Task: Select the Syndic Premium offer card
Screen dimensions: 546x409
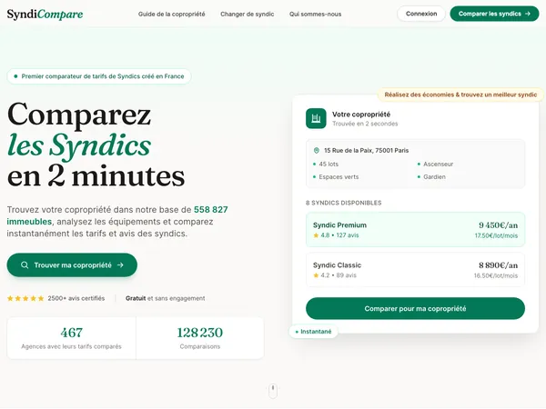Action: (415, 230)
